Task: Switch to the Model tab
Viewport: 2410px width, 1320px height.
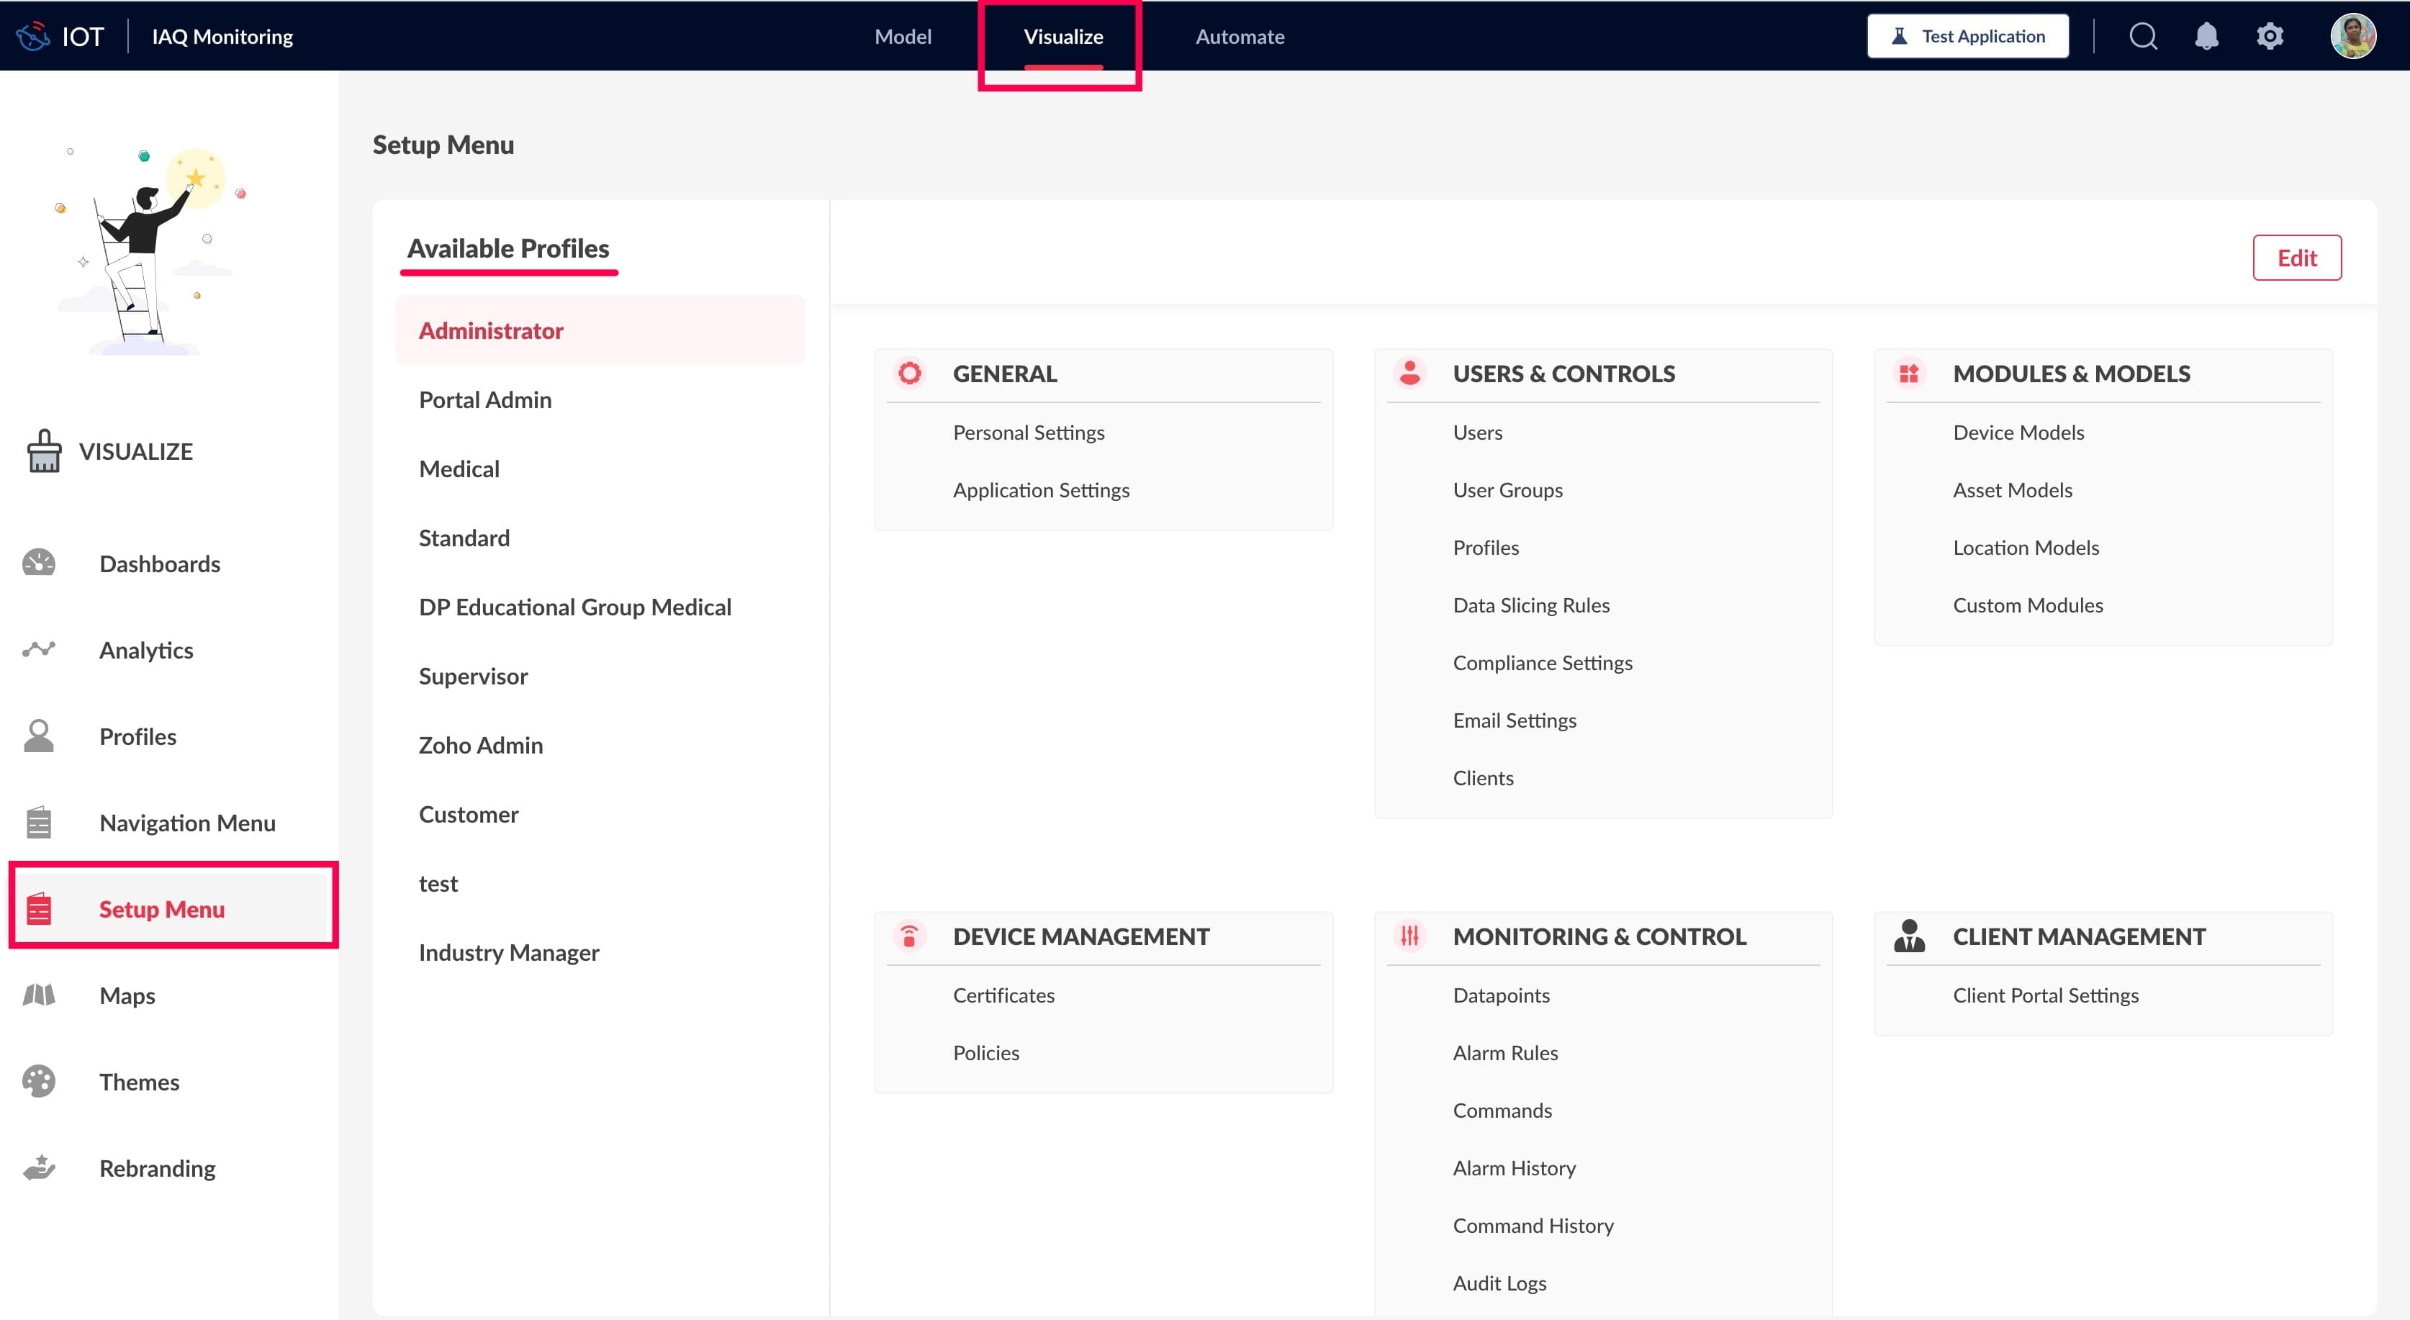Action: [x=902, y=37]
